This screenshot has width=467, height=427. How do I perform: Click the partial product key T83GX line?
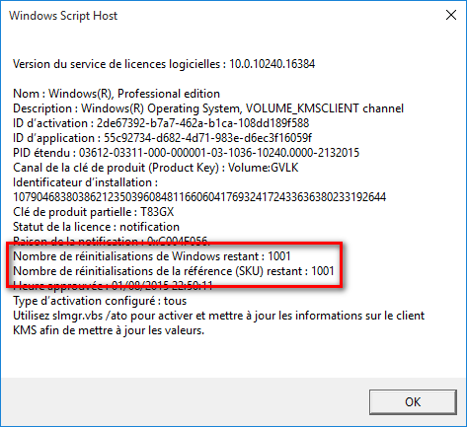94,212
